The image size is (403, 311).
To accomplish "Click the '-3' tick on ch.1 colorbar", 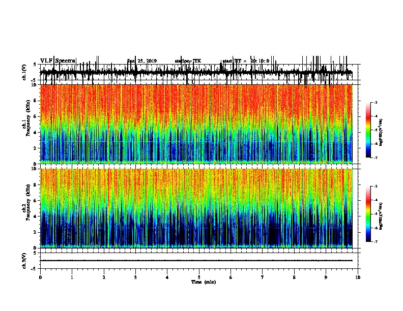I will click(375, 102).
